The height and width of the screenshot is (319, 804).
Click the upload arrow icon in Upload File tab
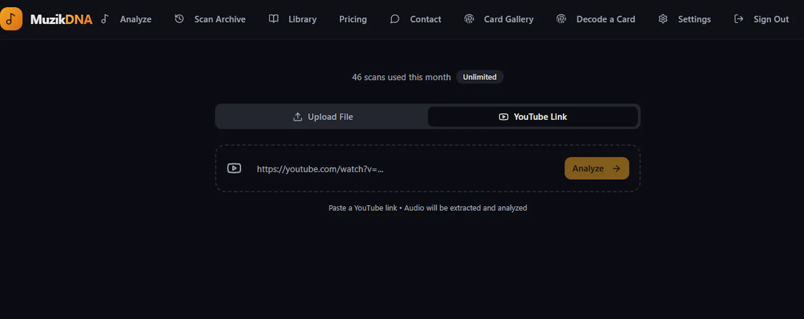[x=297, y=117]
